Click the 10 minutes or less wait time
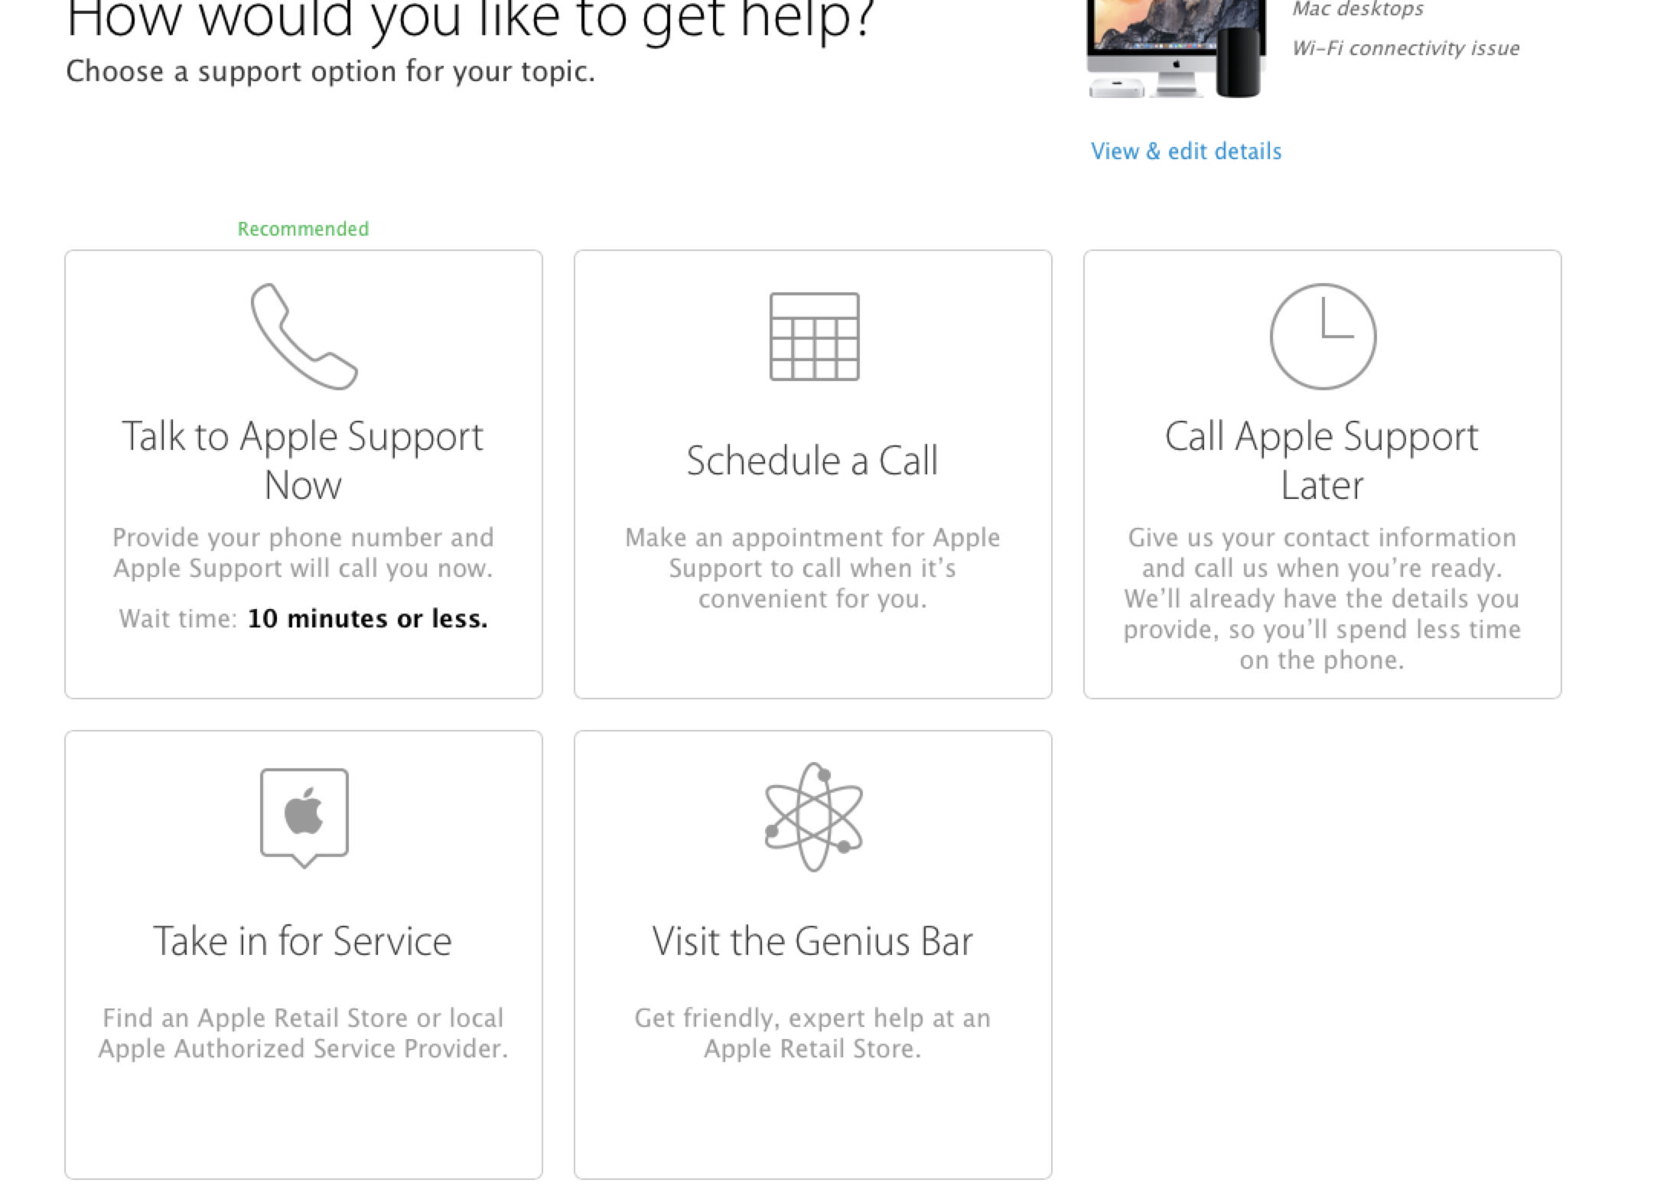Screen dimensions: 1657x1186 tap(368, 618)
